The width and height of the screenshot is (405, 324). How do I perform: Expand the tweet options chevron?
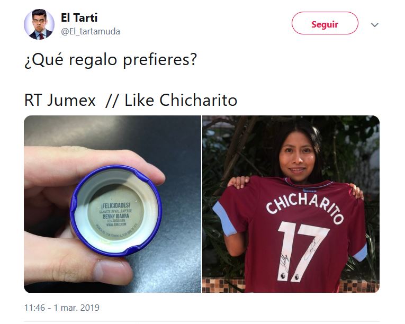click(374, 24)
